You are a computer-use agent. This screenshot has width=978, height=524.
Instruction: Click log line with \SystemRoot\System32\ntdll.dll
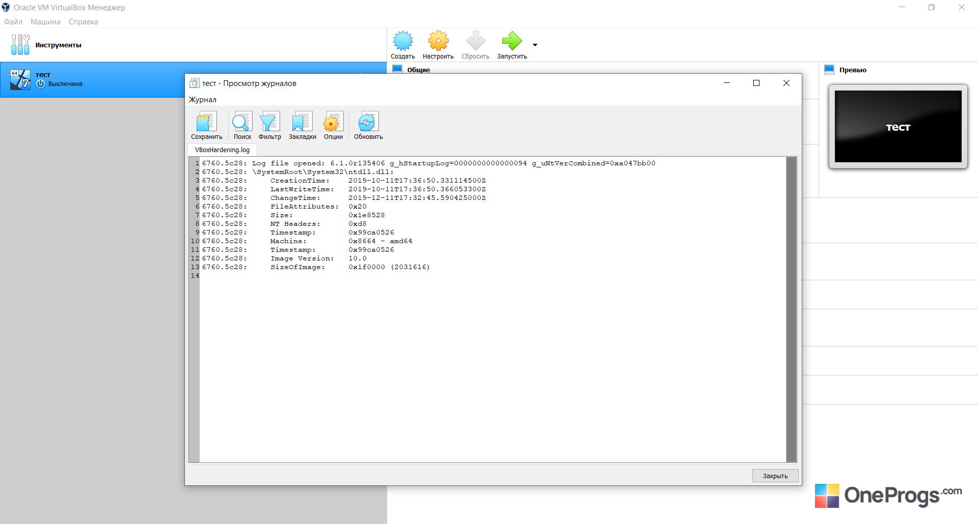pos(298,172)
